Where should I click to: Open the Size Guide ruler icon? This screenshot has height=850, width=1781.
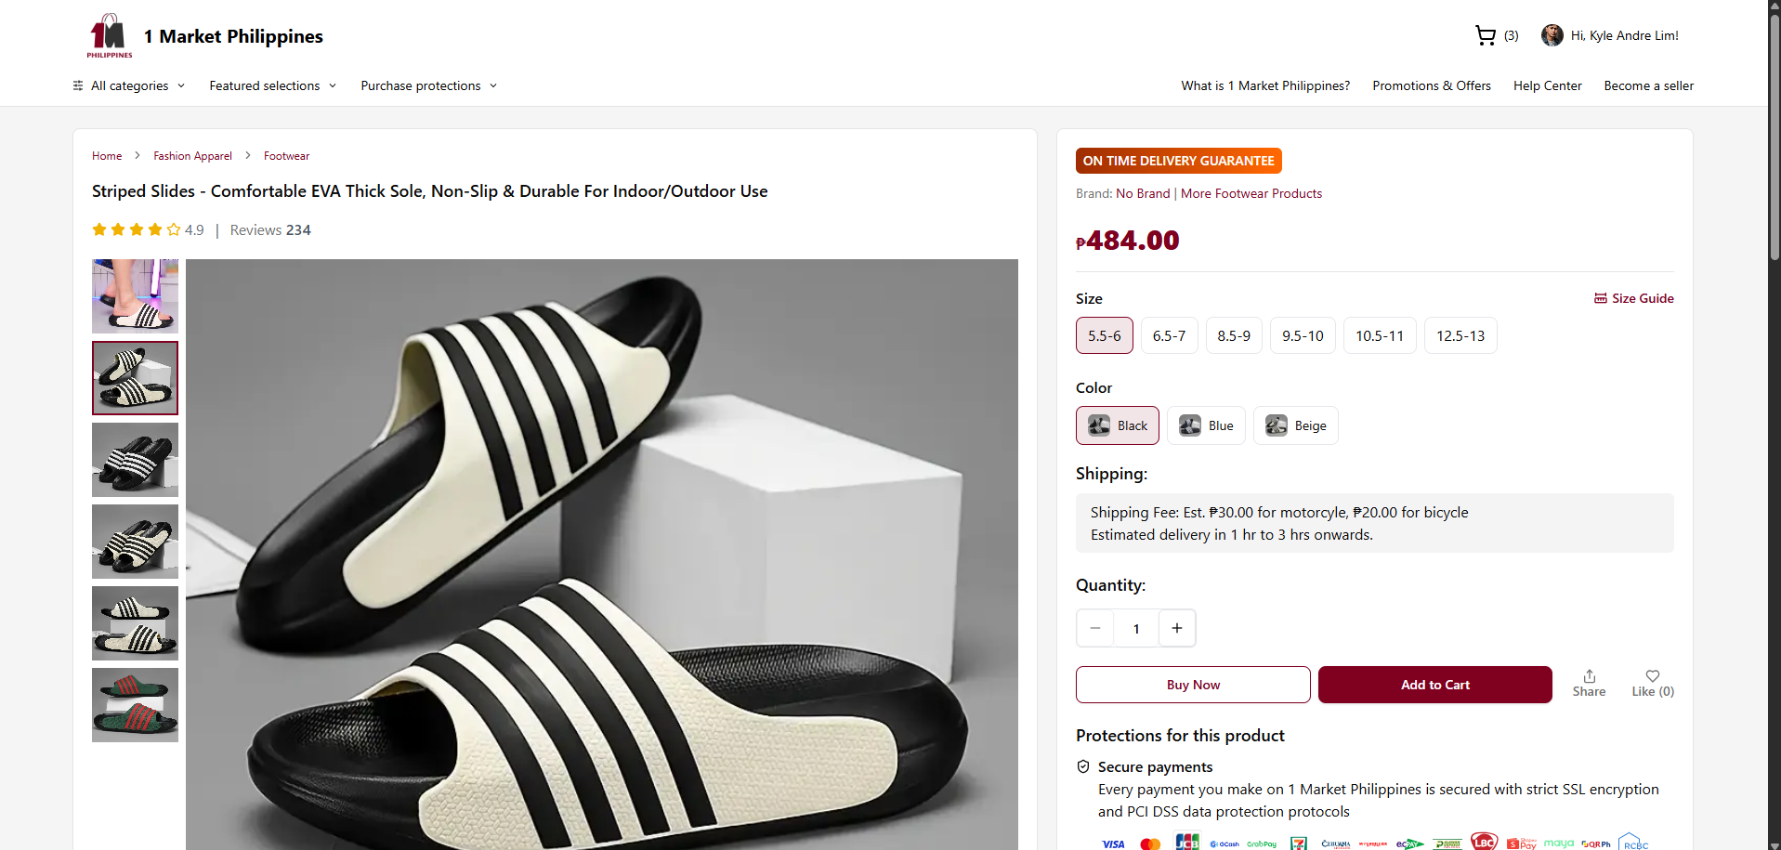click(x=1601, y=298)
